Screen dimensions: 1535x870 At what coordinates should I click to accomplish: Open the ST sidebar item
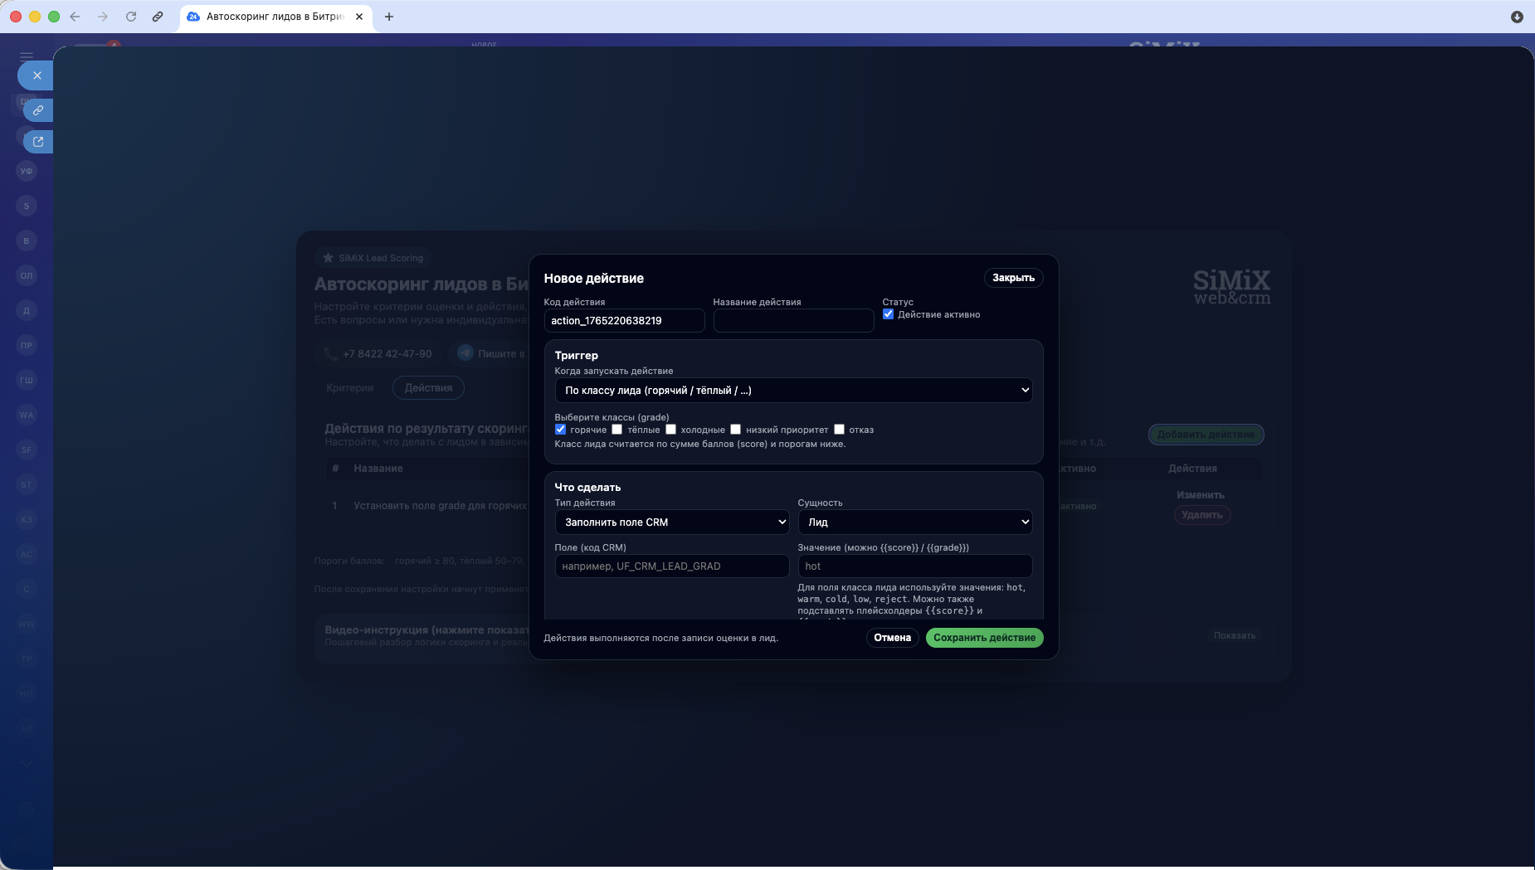click(x=27, y=485)
